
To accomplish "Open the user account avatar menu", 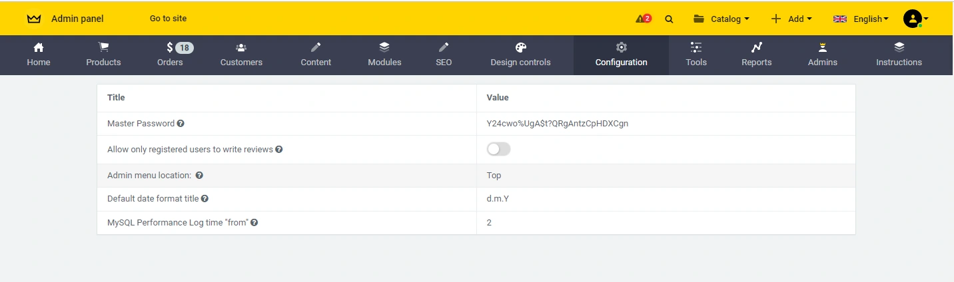I will coord(915,19).
